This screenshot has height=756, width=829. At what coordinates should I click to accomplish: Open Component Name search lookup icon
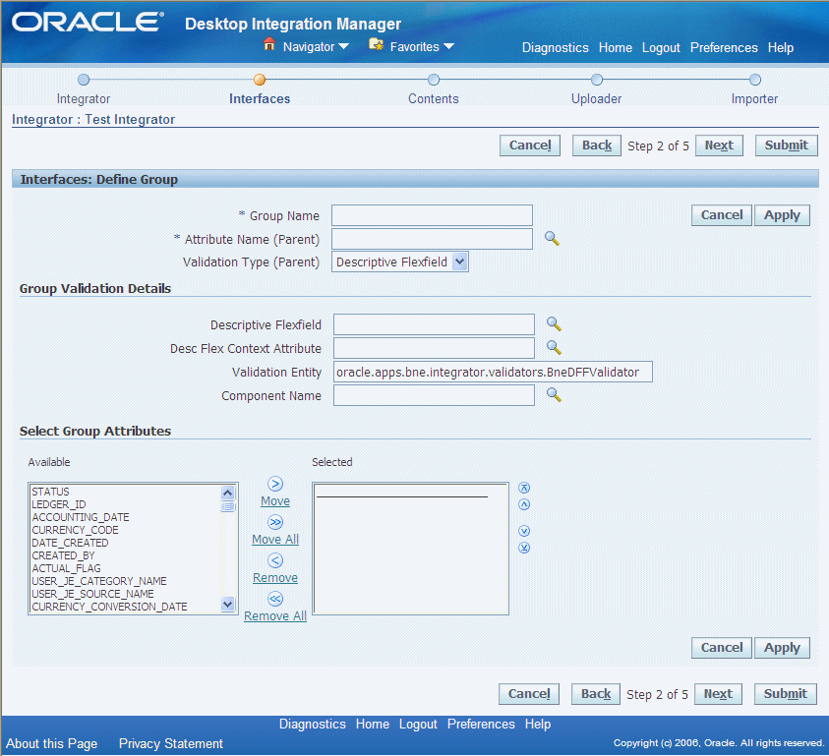click(554, 394)
